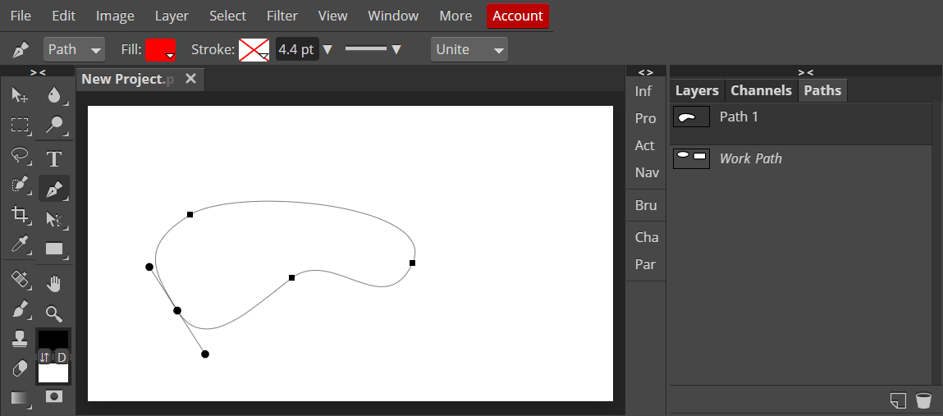943x416 pixels.
Task: Select the Eraser tool
Action: point(20,368)
